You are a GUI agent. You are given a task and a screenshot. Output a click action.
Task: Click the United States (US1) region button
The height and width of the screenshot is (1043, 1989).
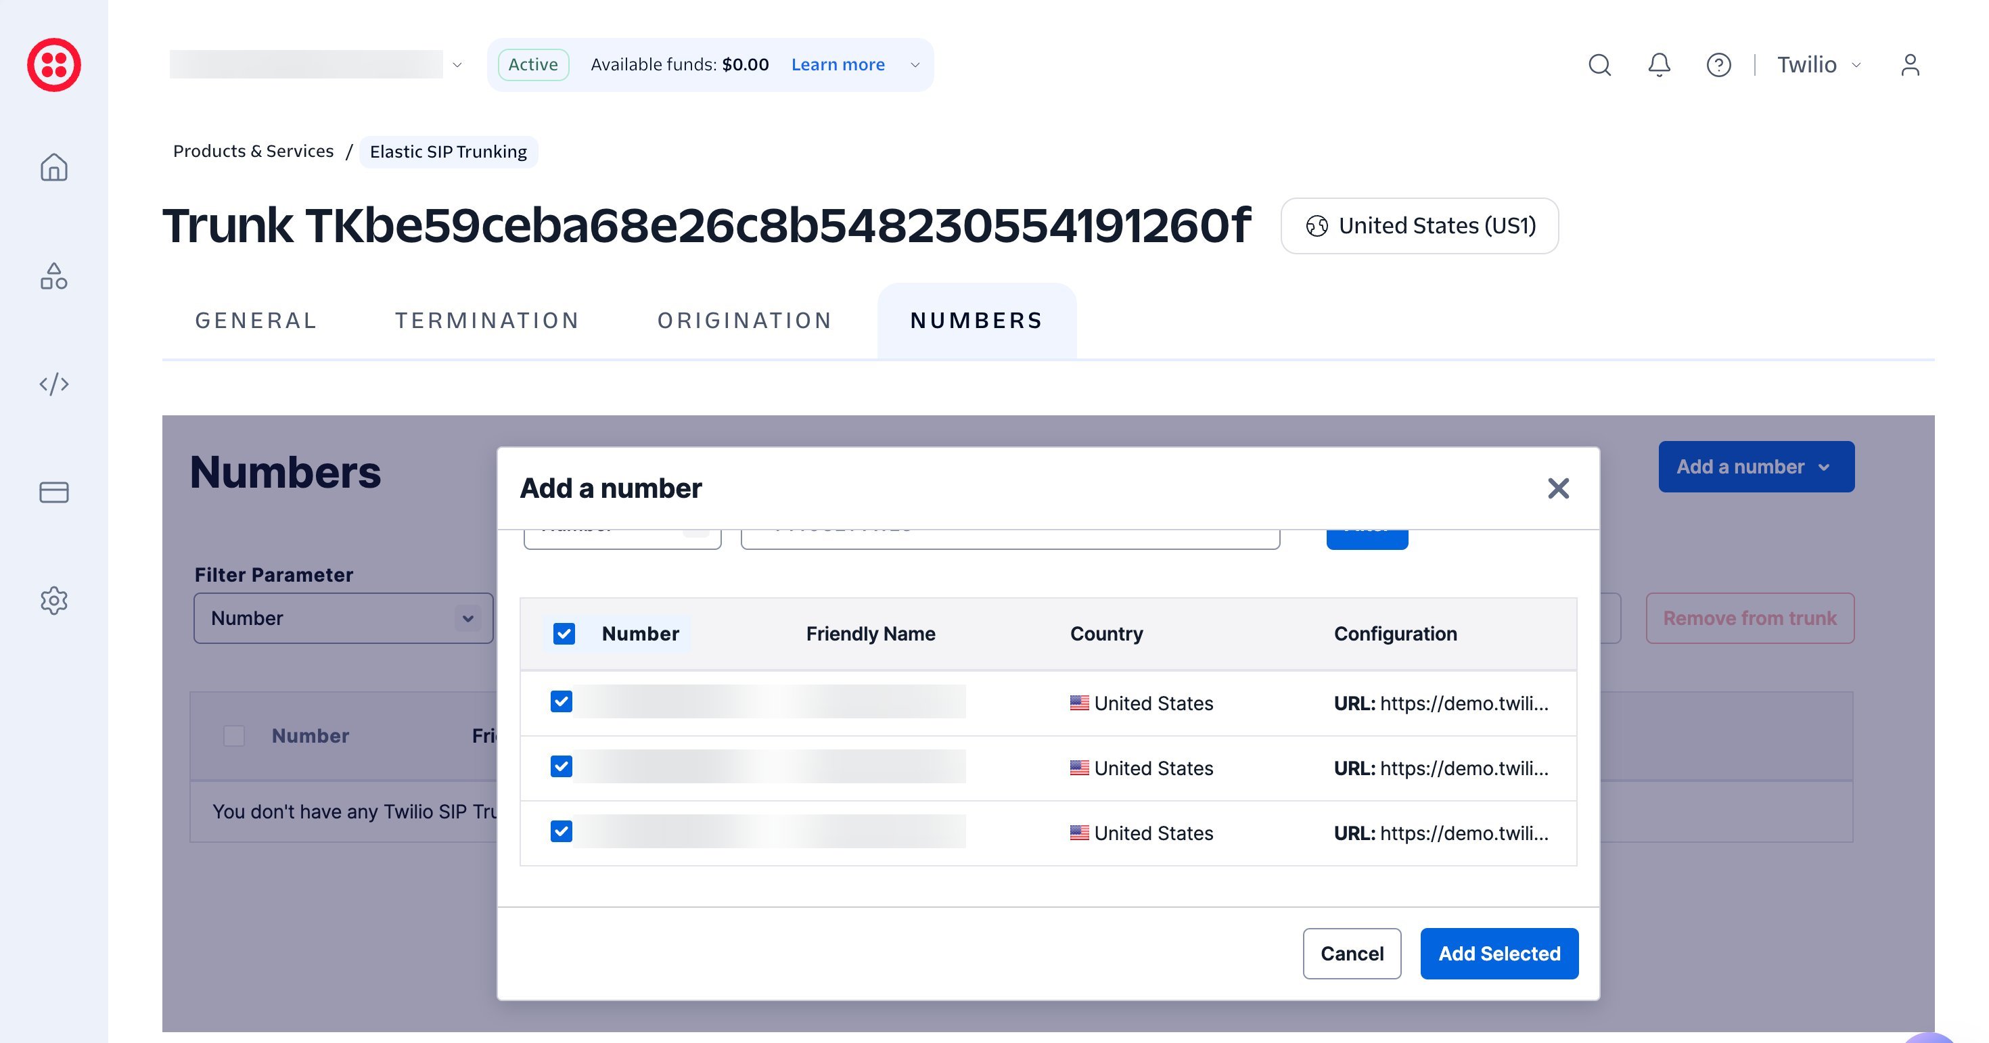point(1419,225)
